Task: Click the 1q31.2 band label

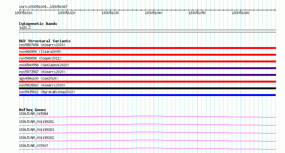Action: pos(25,28)
